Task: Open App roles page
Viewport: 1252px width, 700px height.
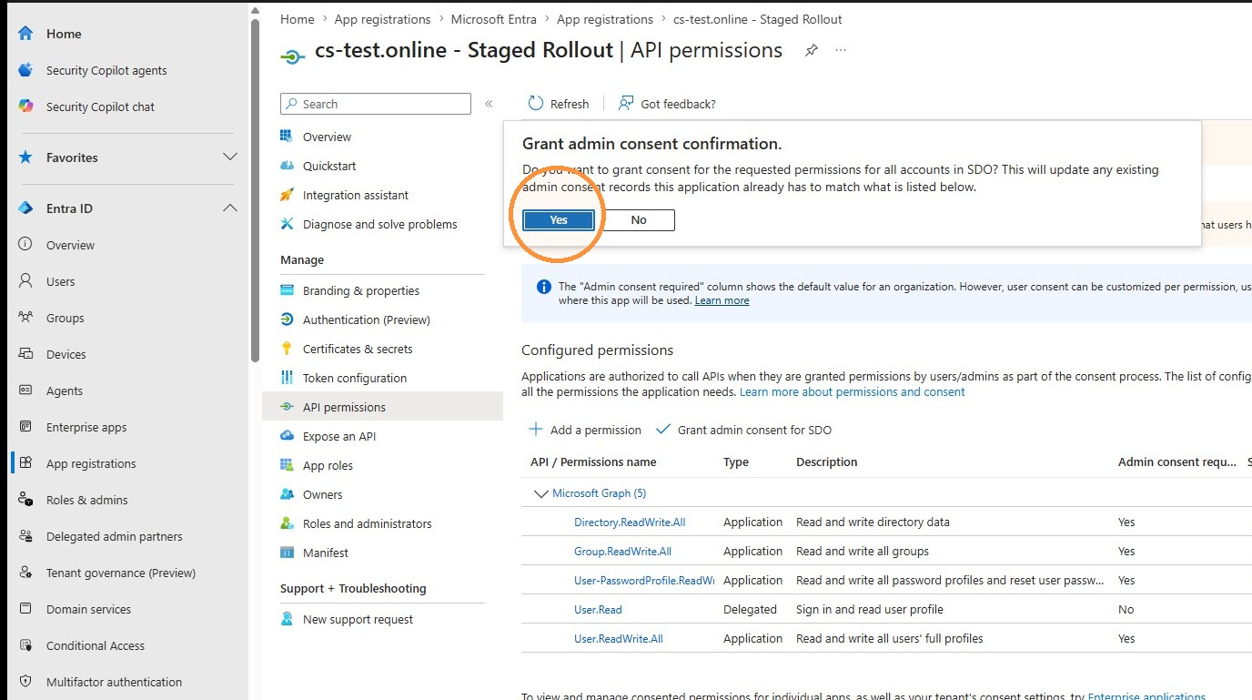Action: pos(328,465)
